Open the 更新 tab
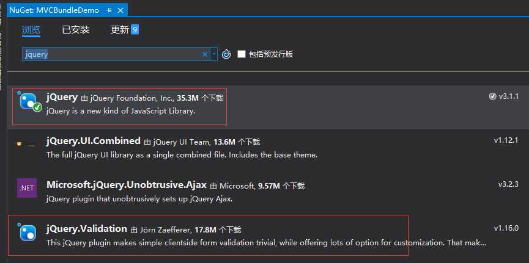Image resolution: width=529 pixels, height=263 pixels. 120,30
